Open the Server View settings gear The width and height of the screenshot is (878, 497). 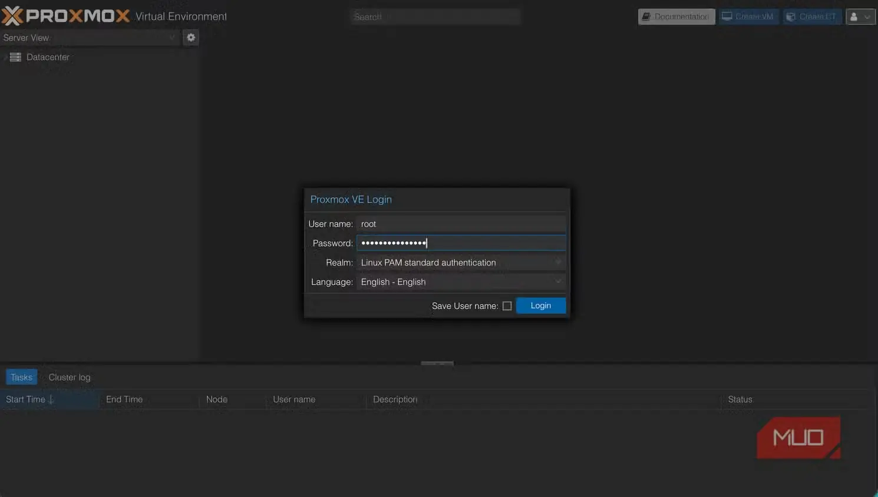click(191, 38)
